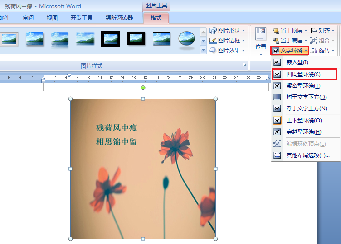Select the oval picture style thumbnail
Viewport: 341px width, 244px height.
tap(186, 39)
